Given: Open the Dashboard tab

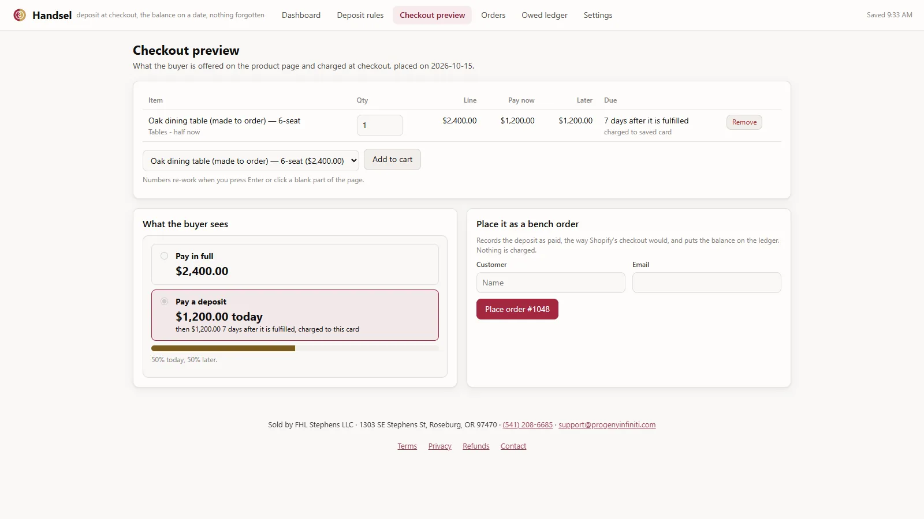Looking at the screenshot, I should point(301,15).
